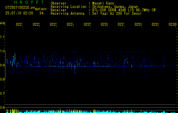Click the Receiving Location label
This screenshot has height=113, width=178.
[x=68, y=7]
